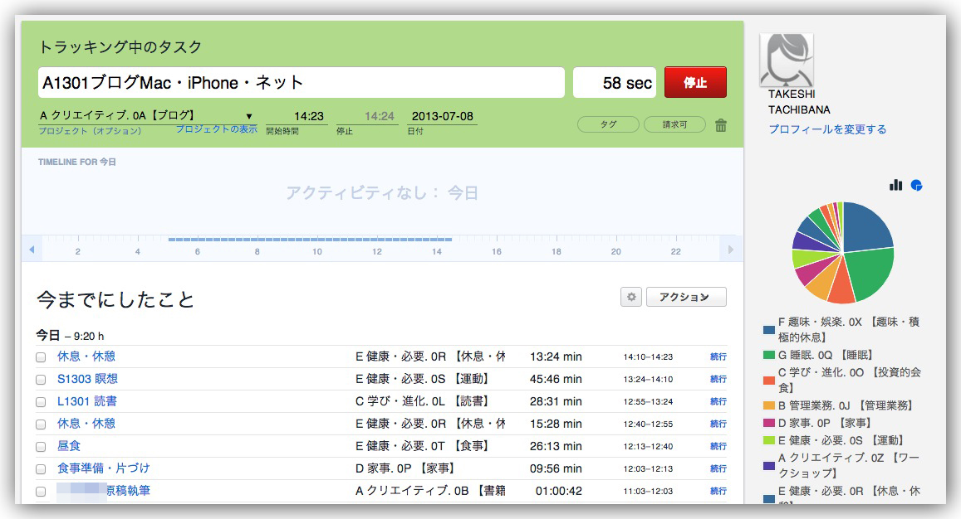Screen dimensions: 961x519
Task: Select the checkbox beside L1301 読書
Action: [x=41, y=402]
